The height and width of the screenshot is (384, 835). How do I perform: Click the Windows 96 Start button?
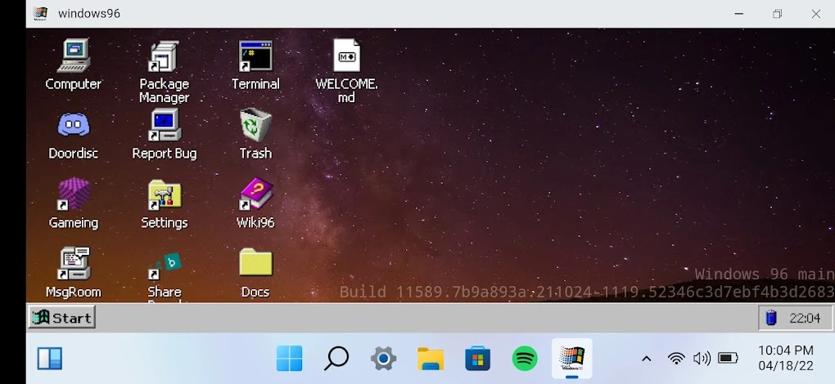coord(61,318)
